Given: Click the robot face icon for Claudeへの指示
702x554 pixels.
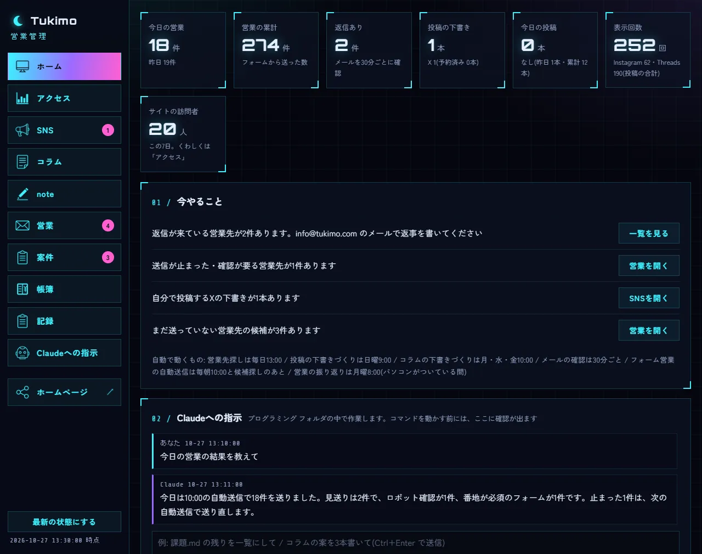Looking at the screenshot, I should point(22,353).
